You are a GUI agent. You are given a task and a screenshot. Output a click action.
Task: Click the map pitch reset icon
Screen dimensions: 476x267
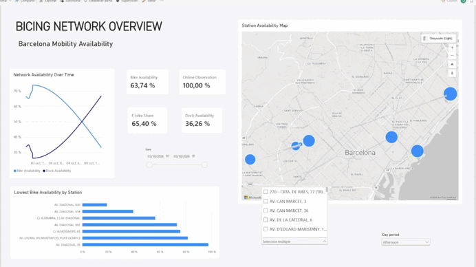tap(452, 65)
